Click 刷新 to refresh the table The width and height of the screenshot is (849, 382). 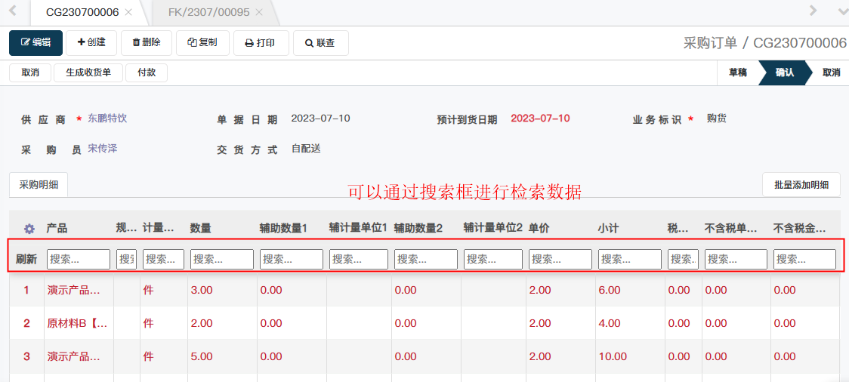pyautogui.click(x=26, y=259)
